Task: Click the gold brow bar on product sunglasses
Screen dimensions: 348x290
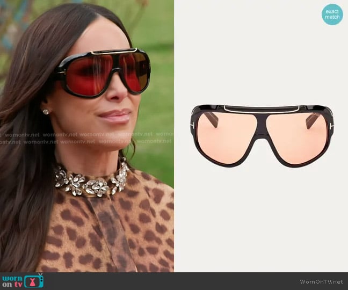Action: coord(262,108)
